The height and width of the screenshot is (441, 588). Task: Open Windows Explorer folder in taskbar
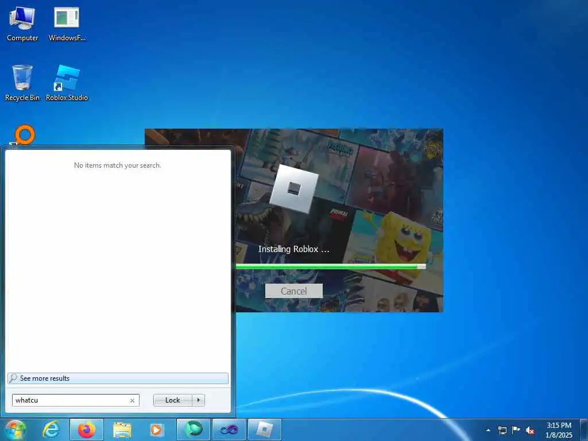(x=122, y=430)
